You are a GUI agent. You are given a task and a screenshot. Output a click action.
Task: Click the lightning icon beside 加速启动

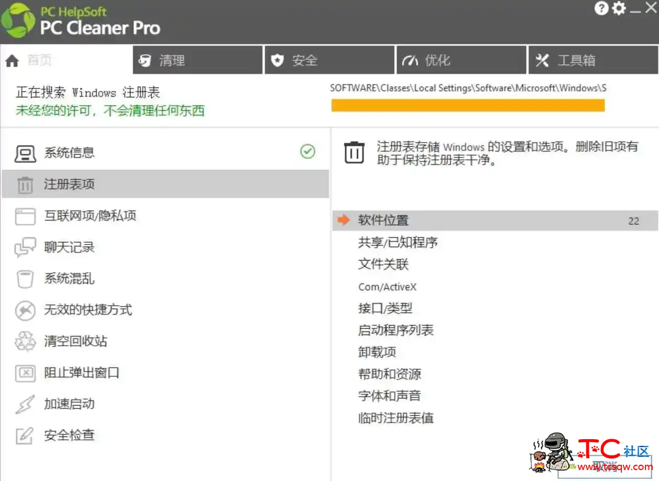point(25,404)
